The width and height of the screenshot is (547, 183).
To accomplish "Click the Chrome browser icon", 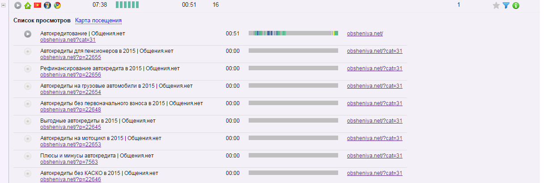I will tap(57, 5).
